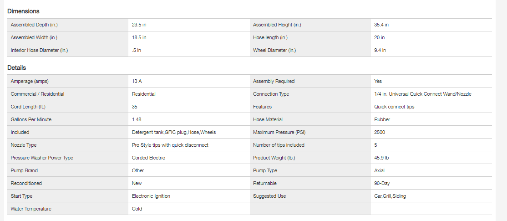Image resolution: width=507 pixels, height=221 pixels.
Task: Click the Gallons Per Minute label
Action: (31, 119)
